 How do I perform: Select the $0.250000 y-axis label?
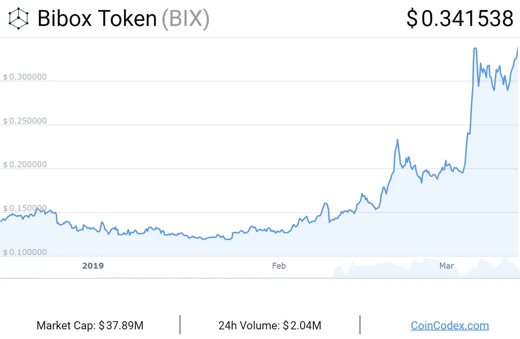(x=25, y=121)
